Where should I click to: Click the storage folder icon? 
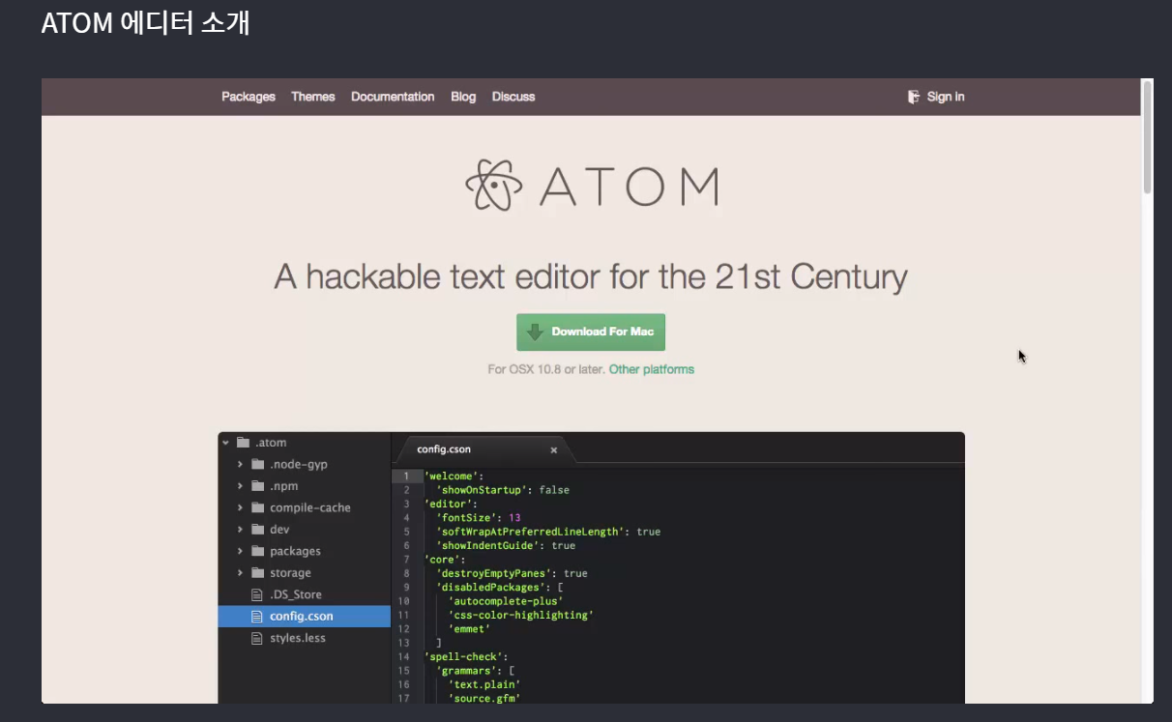tap(257, 573)
